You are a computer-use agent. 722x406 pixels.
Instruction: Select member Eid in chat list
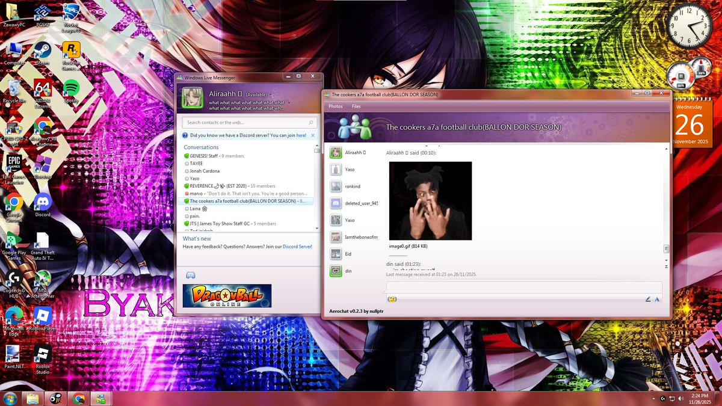(354, 254)
